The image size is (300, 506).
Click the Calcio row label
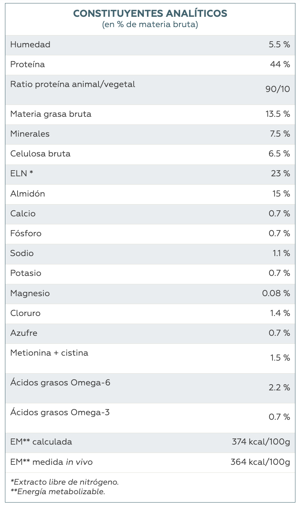23,214
